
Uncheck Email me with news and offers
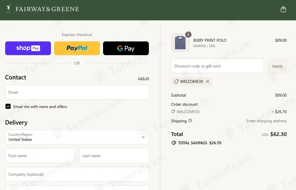8,107
